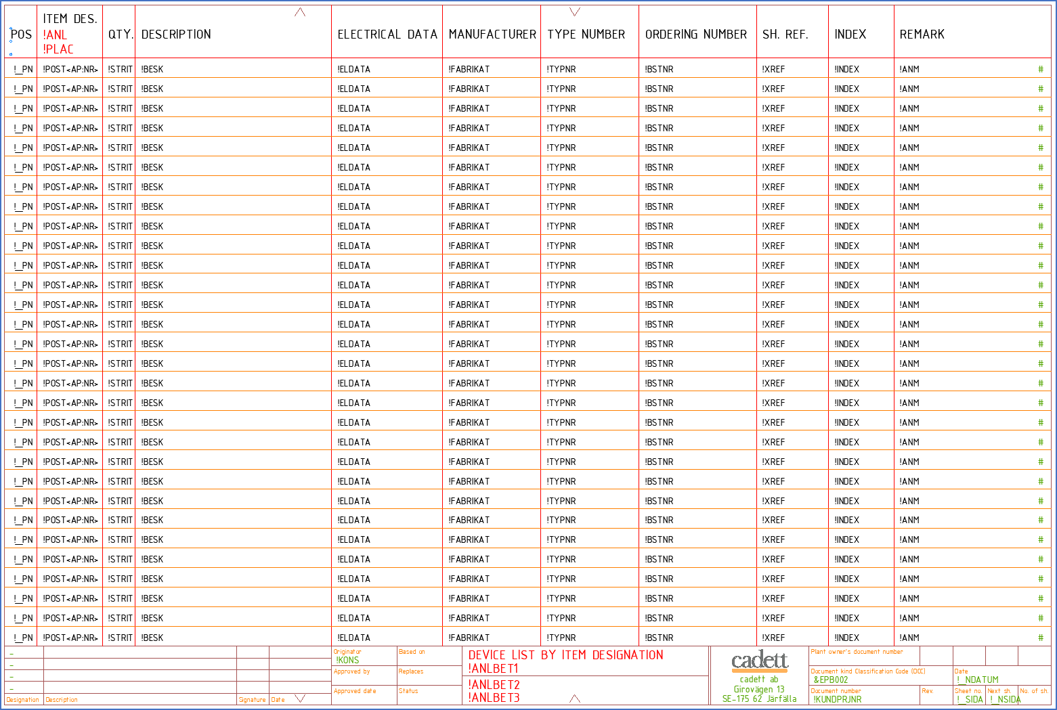Select downward arrow marker above TYPE NUMBER header
The image size is (1057, 710).
pyautogui.click(x=575, y=12)
